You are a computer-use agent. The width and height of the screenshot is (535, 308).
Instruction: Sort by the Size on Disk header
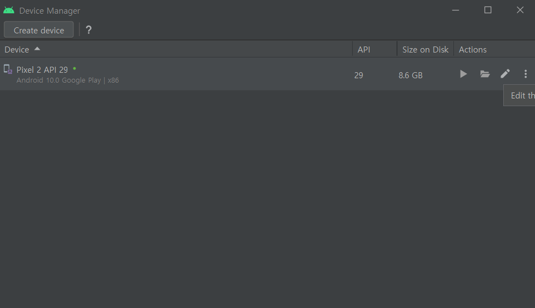point(425,49)
